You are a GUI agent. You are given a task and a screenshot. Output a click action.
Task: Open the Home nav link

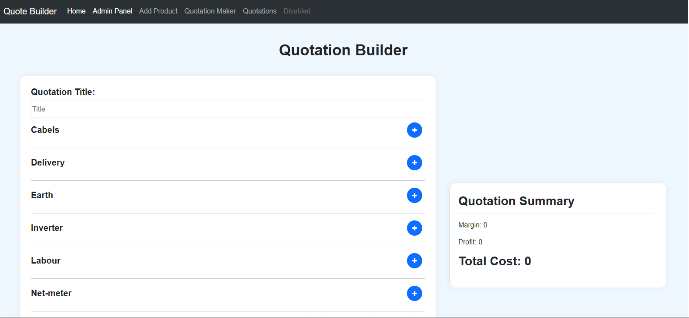[76, 11]
